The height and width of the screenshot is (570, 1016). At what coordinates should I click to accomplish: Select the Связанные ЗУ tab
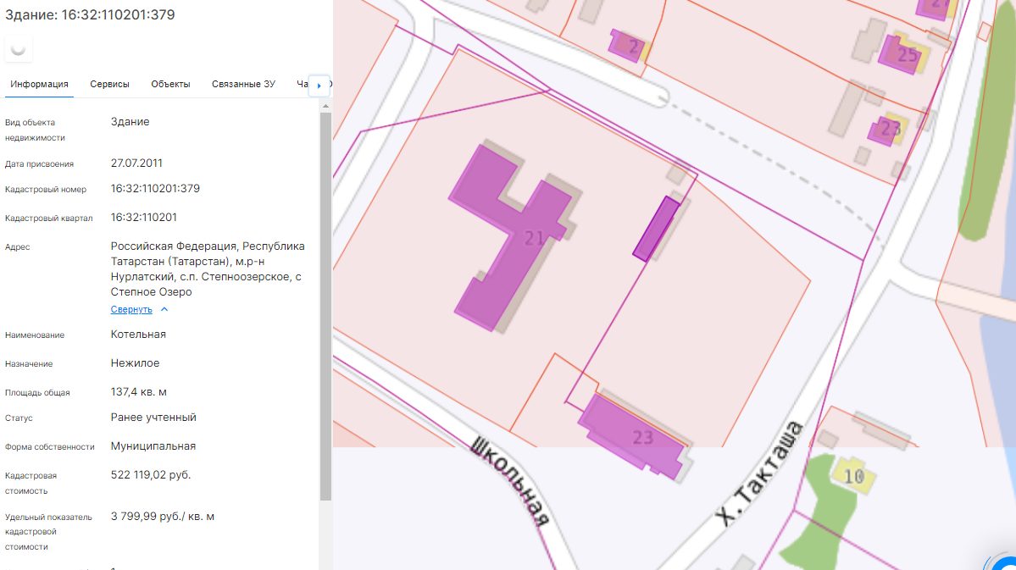point(244,84)
